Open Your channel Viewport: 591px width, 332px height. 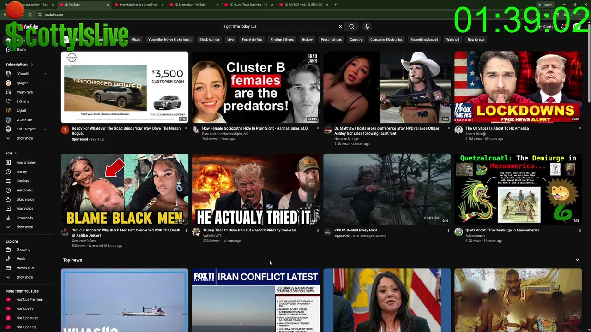pyautogui.click(x=25, y=162)
